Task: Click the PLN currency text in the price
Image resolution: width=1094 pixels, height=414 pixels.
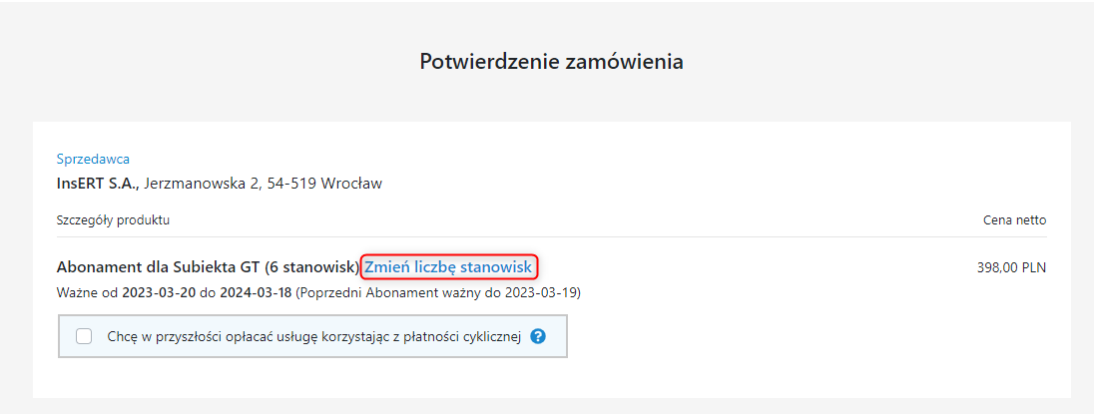Action: (1033, 267)
